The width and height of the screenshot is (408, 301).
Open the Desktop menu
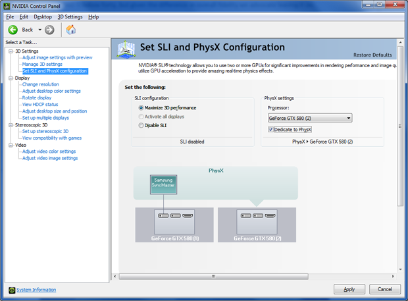[x=43, y=17]
